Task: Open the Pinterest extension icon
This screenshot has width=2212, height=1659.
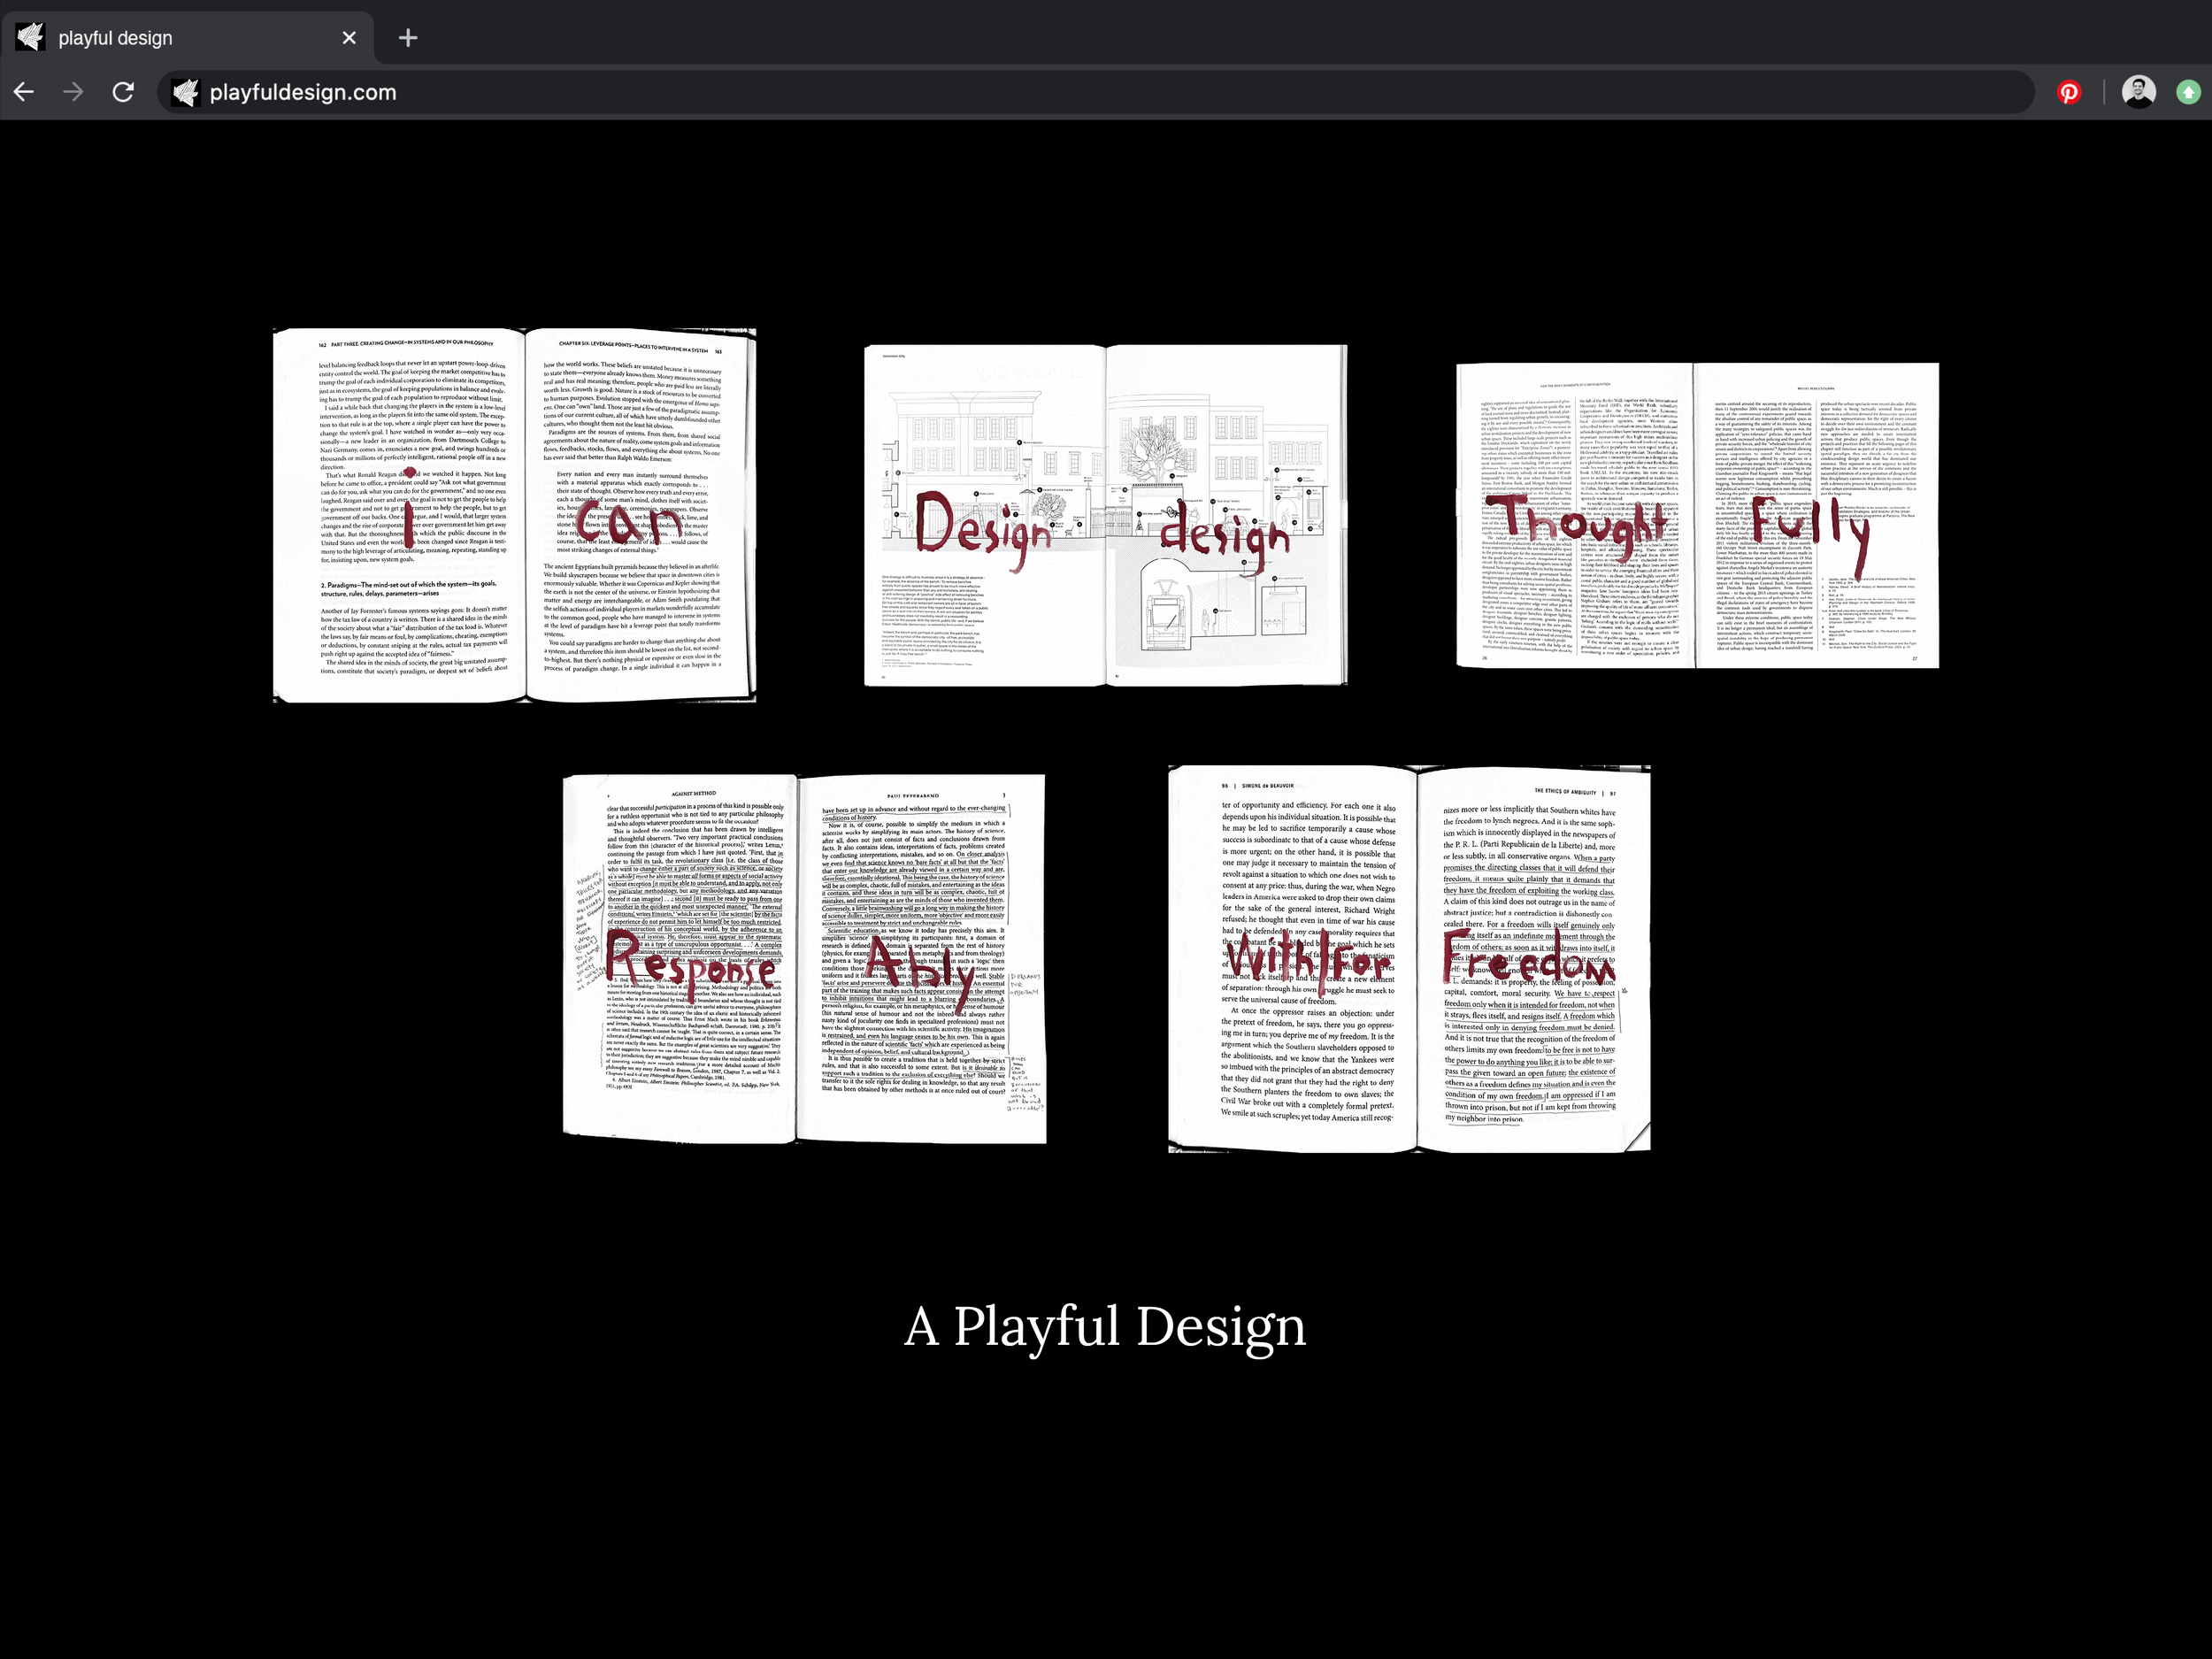Action: point(2069,92)
